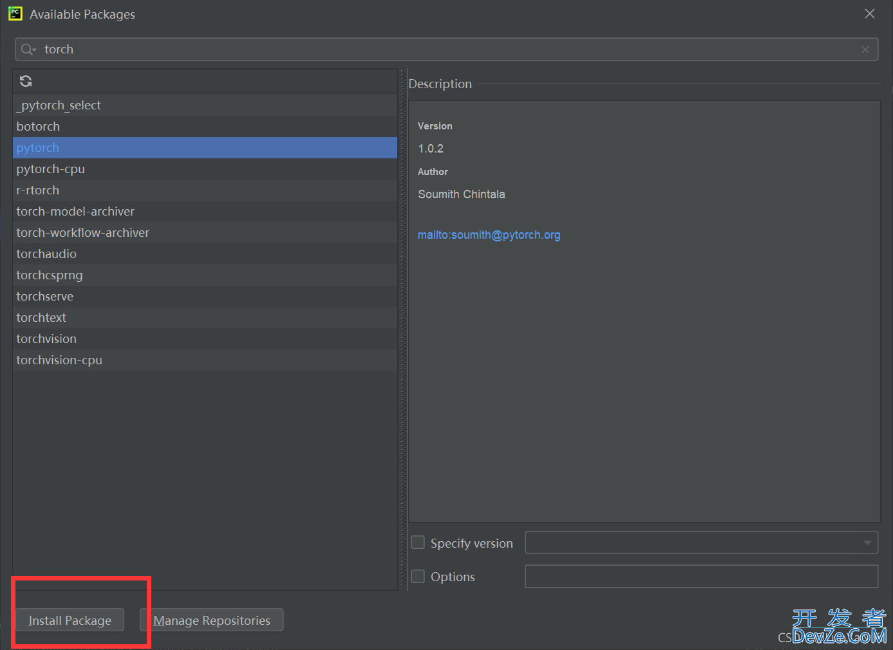Enable the Specify version checkbox

[x=418, y=543]
